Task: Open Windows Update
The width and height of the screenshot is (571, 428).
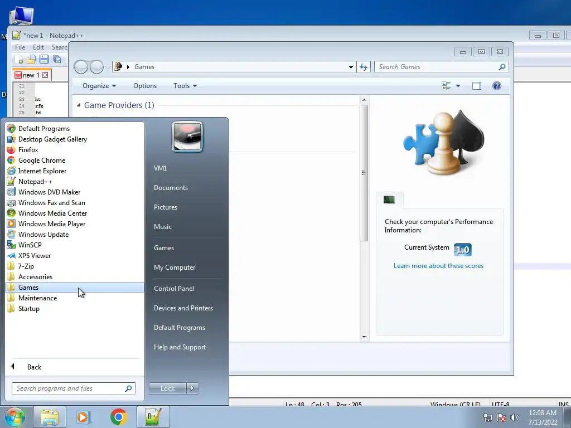Action: (75, 234)
